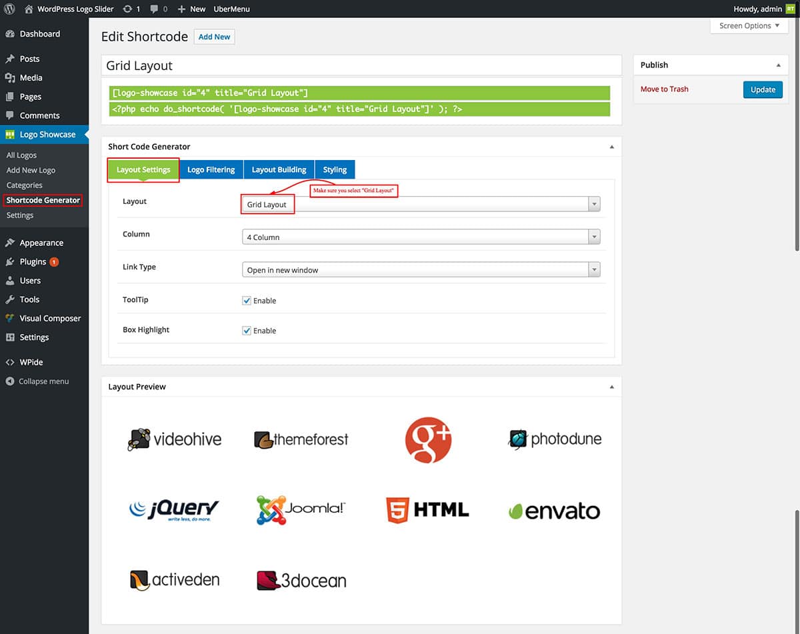The height and width of the screenshot is (634, 800).
Task: Click the Comments speech icon in sidebar
Action: [x=10, y=115]
